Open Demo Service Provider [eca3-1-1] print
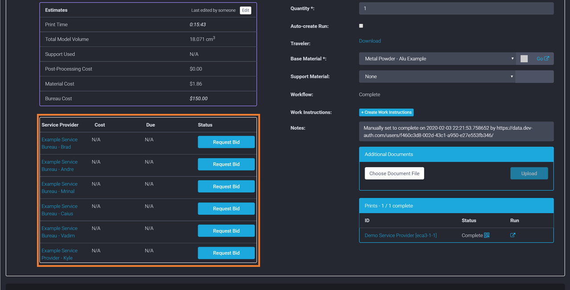This screenshot has width=570, height=290. click(x=400, y=235)
